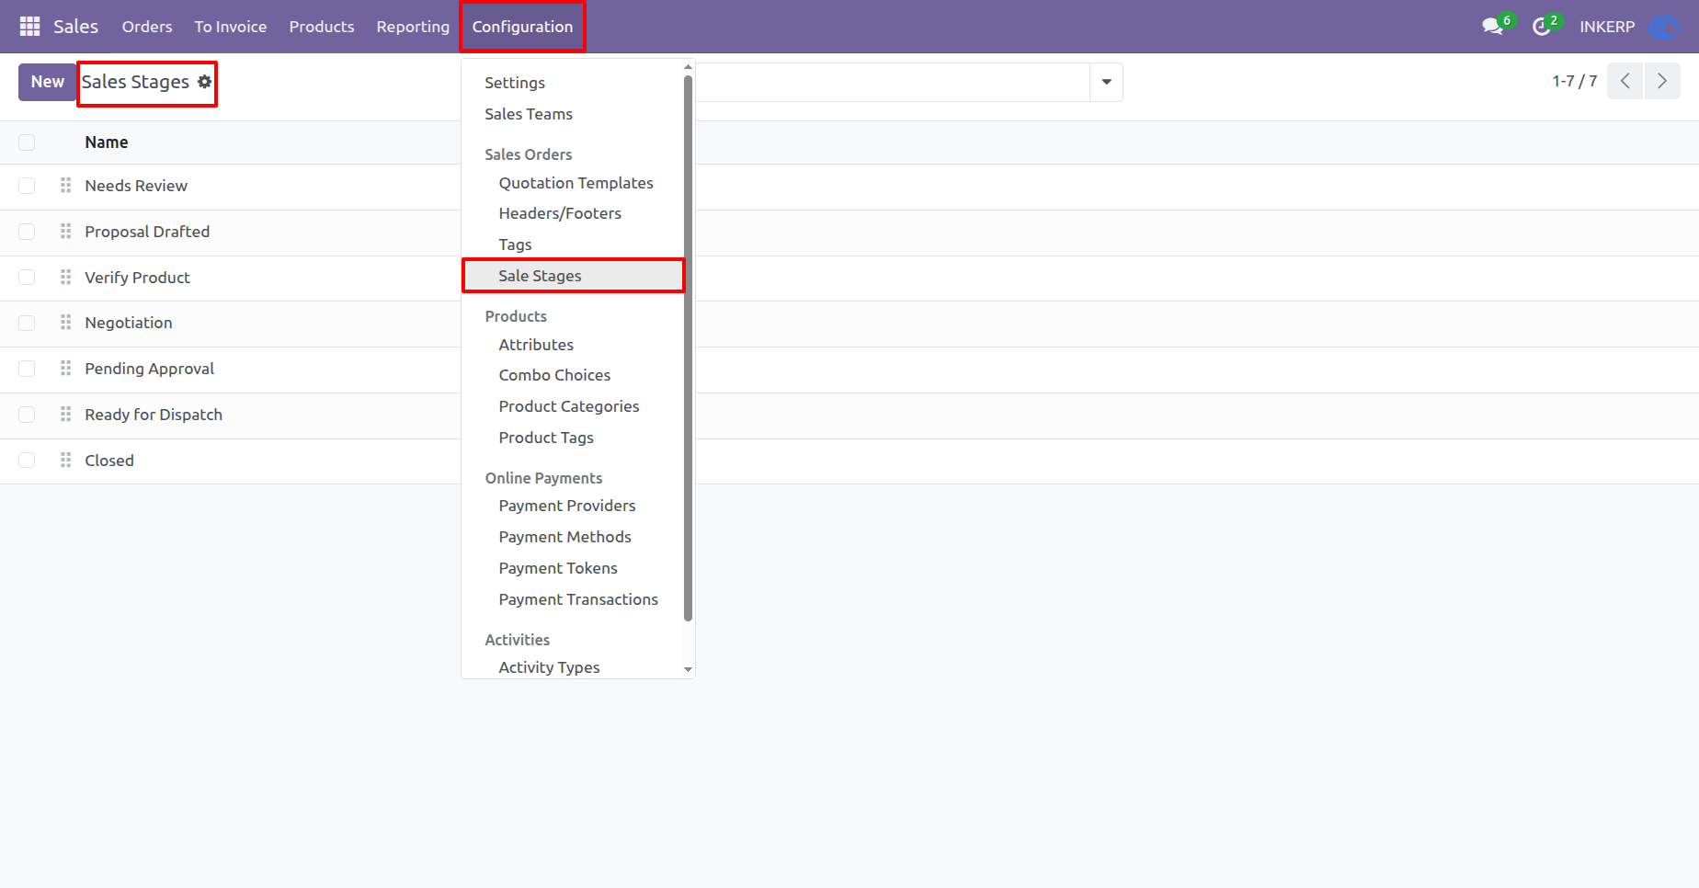
Task: Grab the drag handle for Proposal Drafted
Action: pos(65,232)
